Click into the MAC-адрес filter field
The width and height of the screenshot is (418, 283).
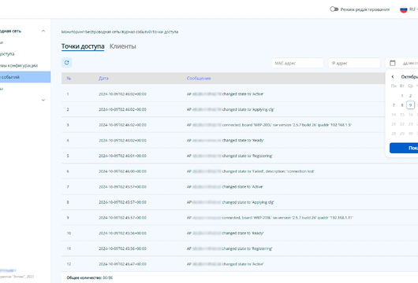(x=297, y=63)
